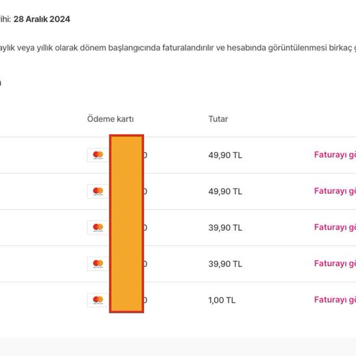Click the Mastercard icon in the first payment row
Image resolution: width=356 pixels, height=356 pixels.
tap(98, 155)
